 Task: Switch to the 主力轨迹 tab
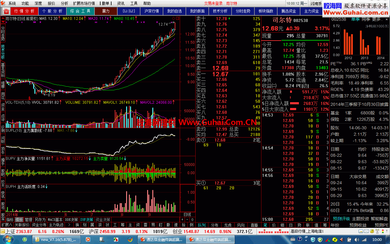click(56, 225)
